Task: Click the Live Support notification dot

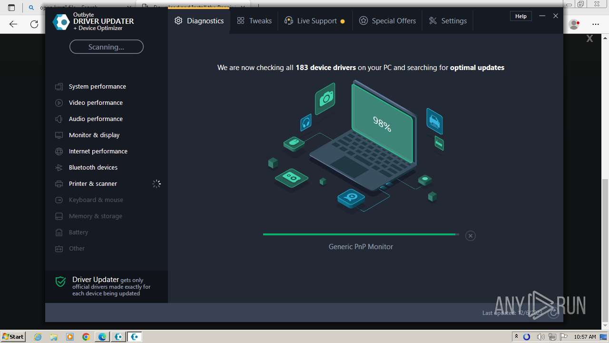Action: (343, 21)
